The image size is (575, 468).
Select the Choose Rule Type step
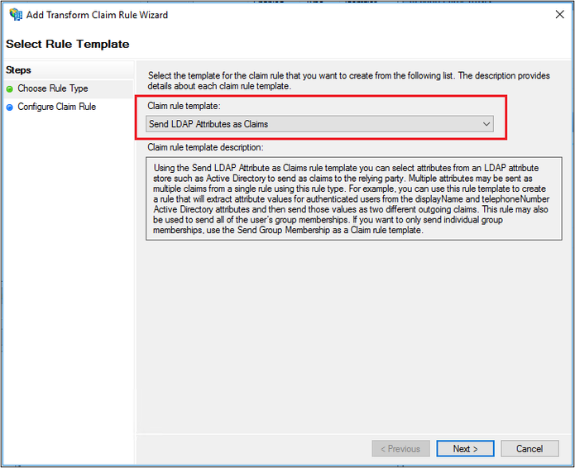[x=53, y=88]
